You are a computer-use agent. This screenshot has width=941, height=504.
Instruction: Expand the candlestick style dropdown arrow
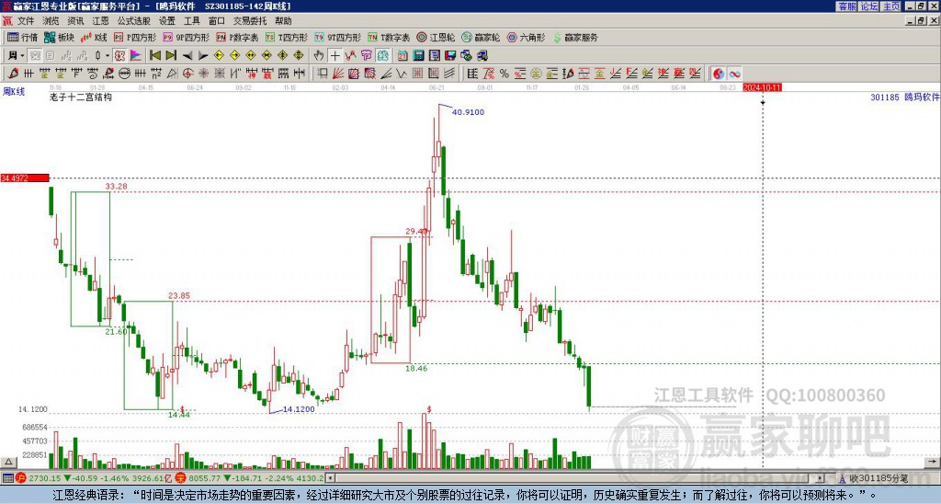pos(108,55)
